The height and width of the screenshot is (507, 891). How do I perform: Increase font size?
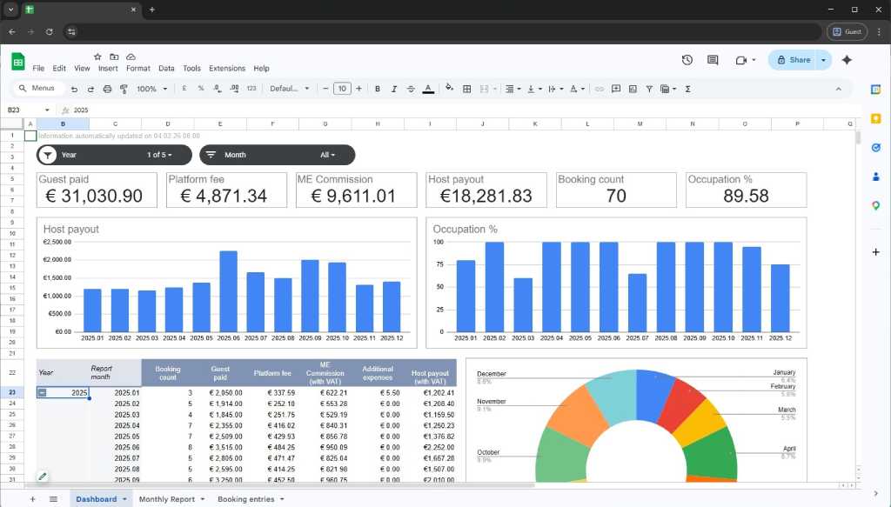coord(358,89)
